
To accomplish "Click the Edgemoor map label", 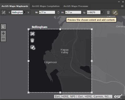I will [51, 62].
